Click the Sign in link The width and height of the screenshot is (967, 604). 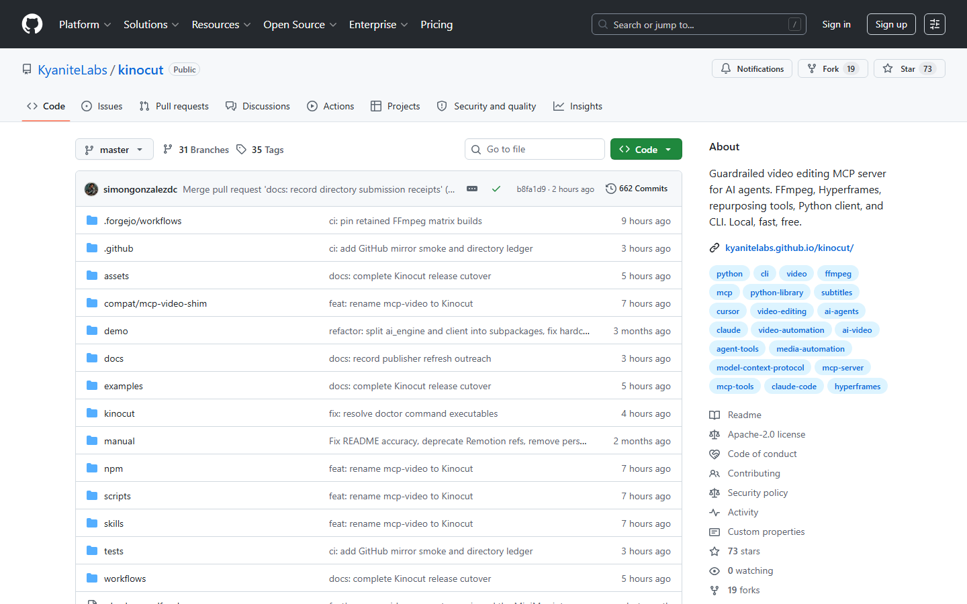(836, 24)
